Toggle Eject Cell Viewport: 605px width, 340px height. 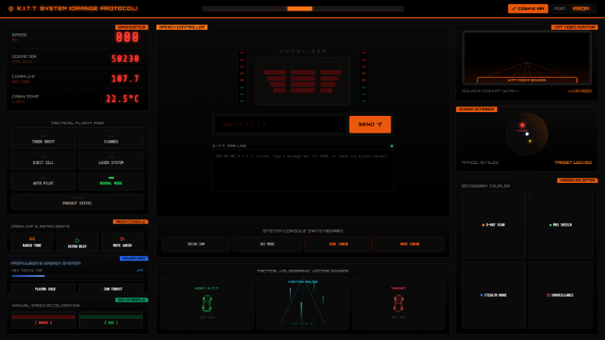[43, 160]
